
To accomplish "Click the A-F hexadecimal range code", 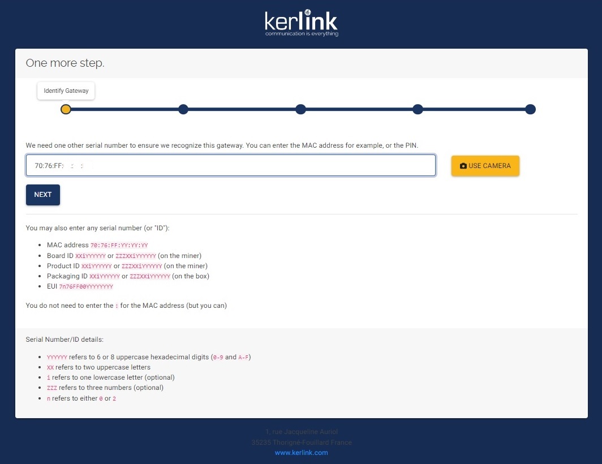I will pyautogui.click(x=243, y=358).
